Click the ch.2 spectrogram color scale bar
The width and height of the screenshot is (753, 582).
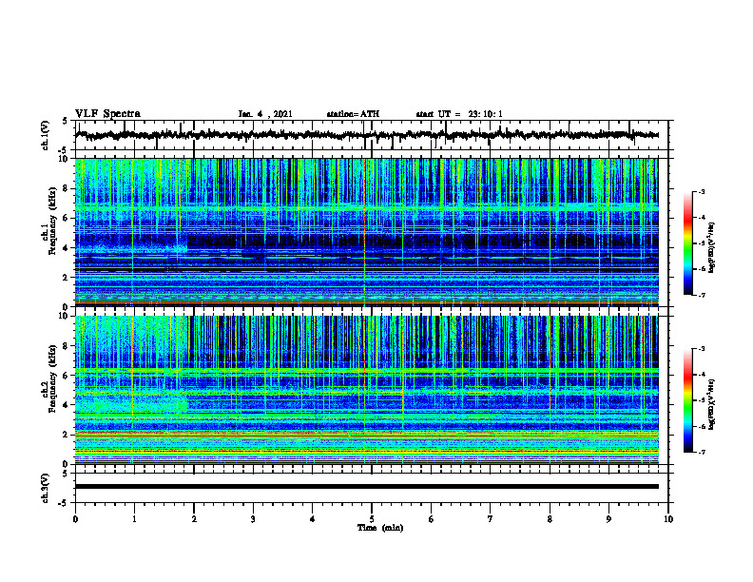pyautogui.click(x=688, y=400)
